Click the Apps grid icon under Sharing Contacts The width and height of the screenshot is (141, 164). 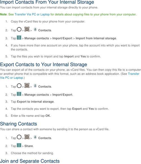pos(27,137)
